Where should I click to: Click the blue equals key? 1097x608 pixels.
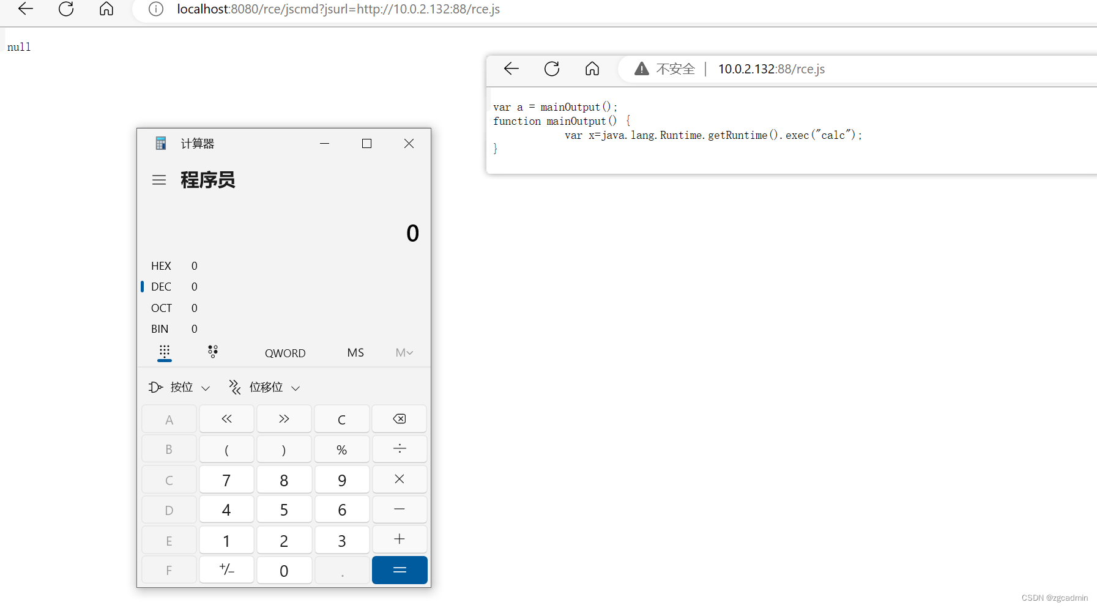400,570
